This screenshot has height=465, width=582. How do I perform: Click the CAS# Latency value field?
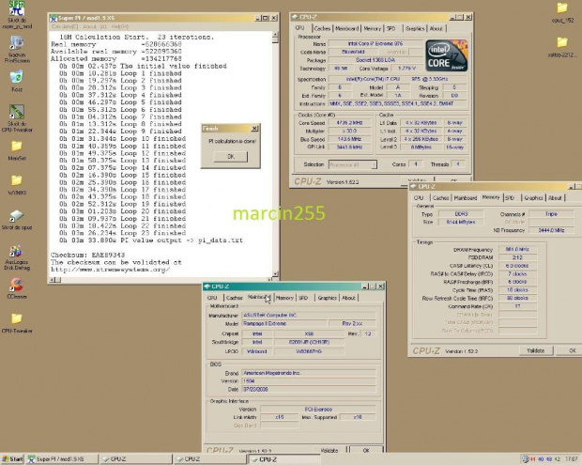click(517, 266)
